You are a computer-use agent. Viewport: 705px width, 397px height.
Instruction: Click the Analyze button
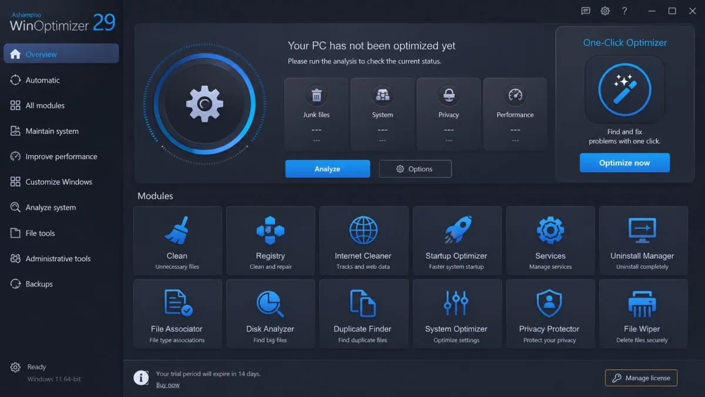click(328, 169)
